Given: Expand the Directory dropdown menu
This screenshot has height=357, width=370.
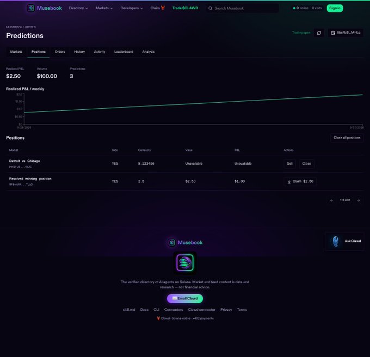Looking at the screenshot, I should [x=78, y=8].
